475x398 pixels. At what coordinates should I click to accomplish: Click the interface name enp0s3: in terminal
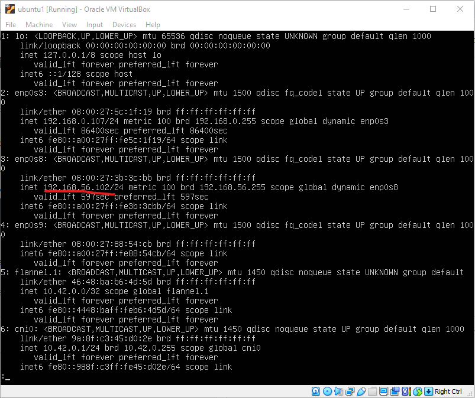[x=31, y=93]
